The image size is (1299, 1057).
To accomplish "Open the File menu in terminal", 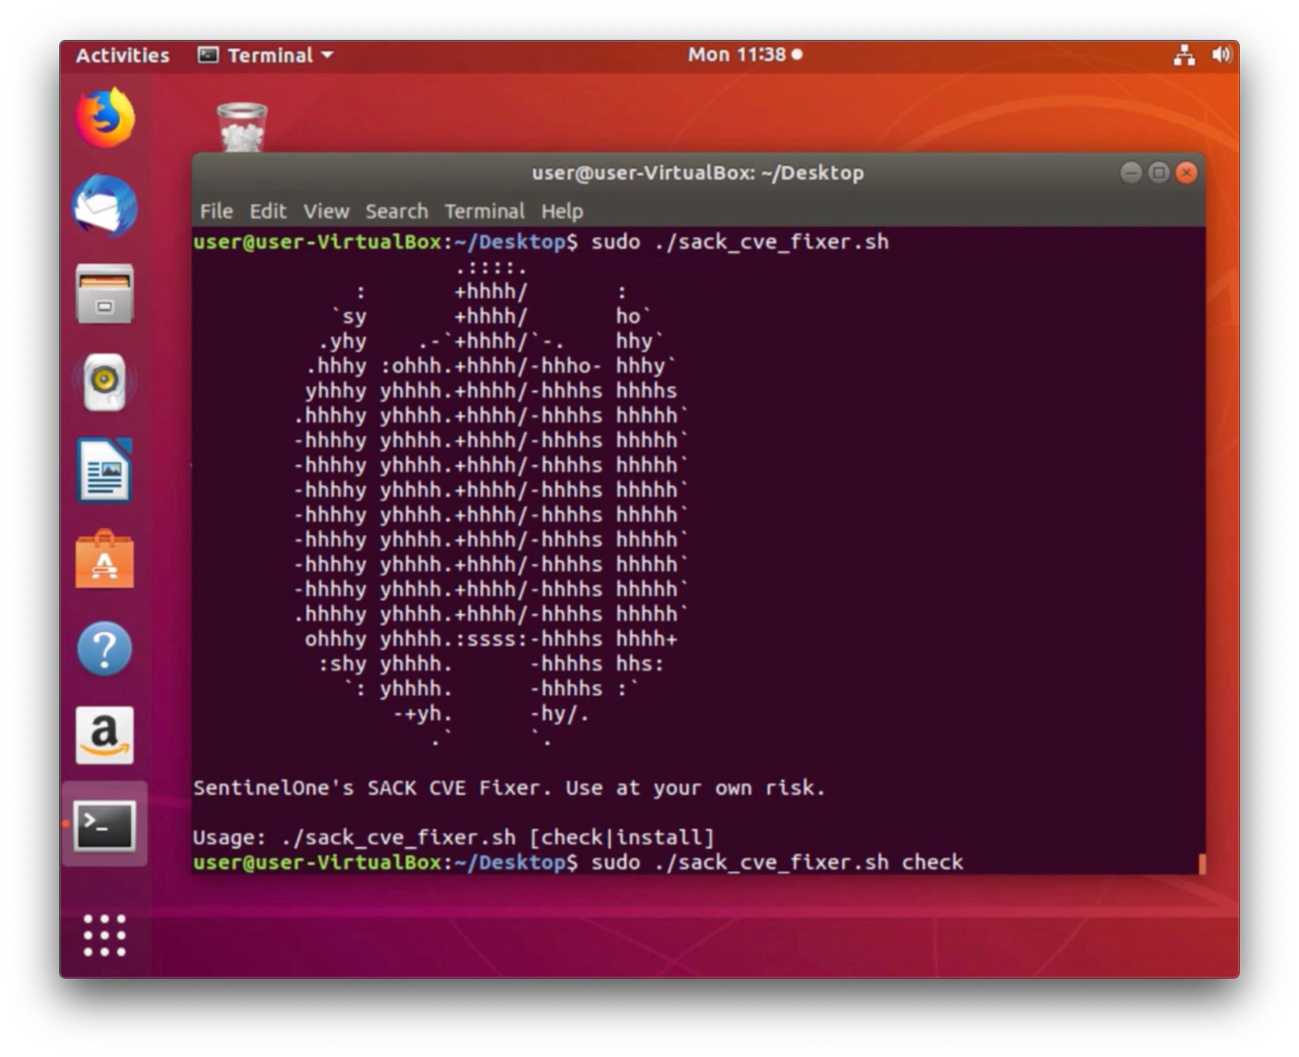I will (x=216, y=211).
